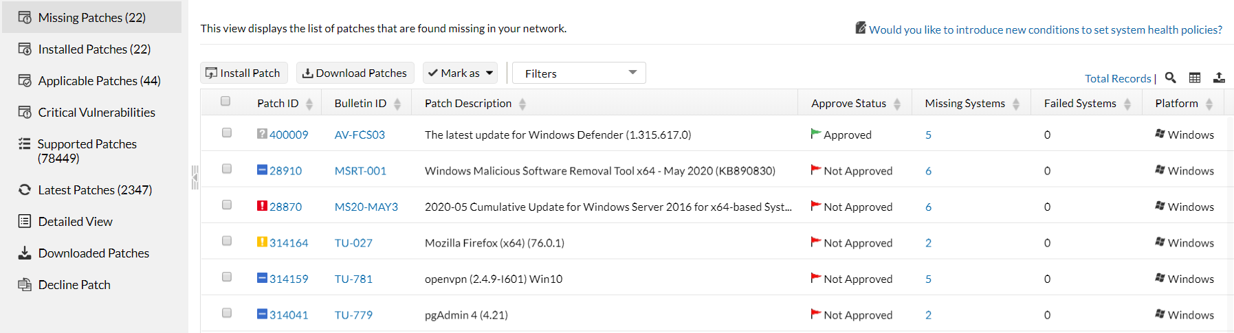Screen dimensions: 1234x333
Task: Sort the table by Patch ID arrows
Action: (309, 104)
